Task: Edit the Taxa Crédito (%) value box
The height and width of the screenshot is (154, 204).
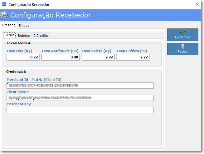Action: (133, 57)
